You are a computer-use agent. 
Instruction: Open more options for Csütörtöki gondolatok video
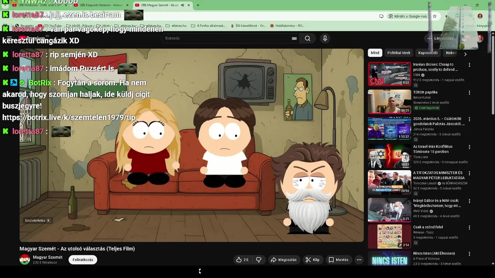[x=469, y=120]
